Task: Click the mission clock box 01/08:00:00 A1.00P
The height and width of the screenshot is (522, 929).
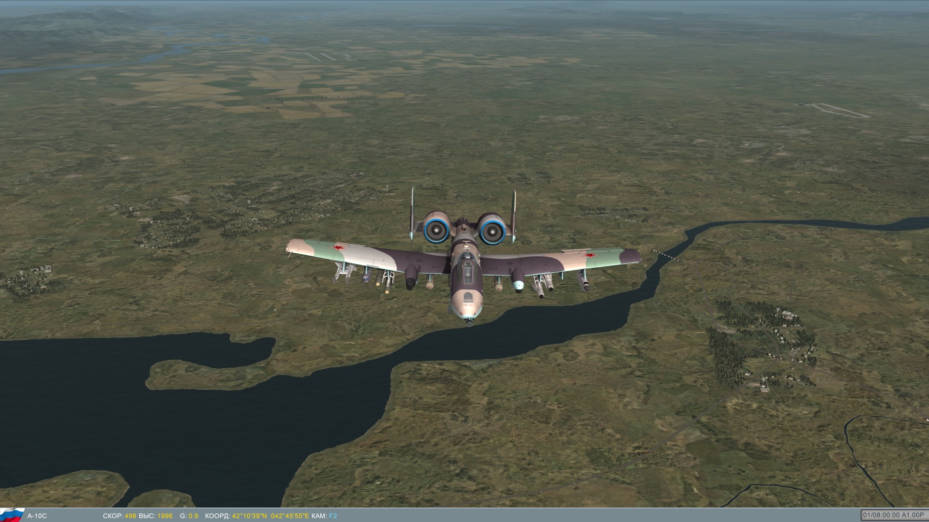Action: pyautogui.click(x=894, y=515)
